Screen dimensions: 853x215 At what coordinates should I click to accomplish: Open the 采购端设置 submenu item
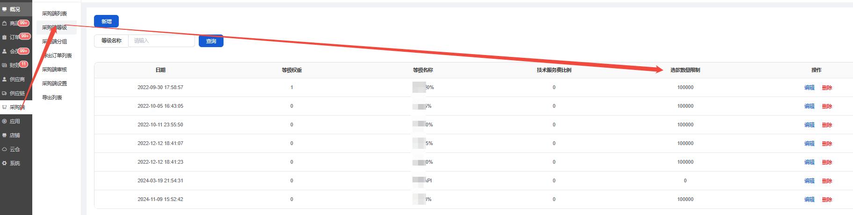54,83
